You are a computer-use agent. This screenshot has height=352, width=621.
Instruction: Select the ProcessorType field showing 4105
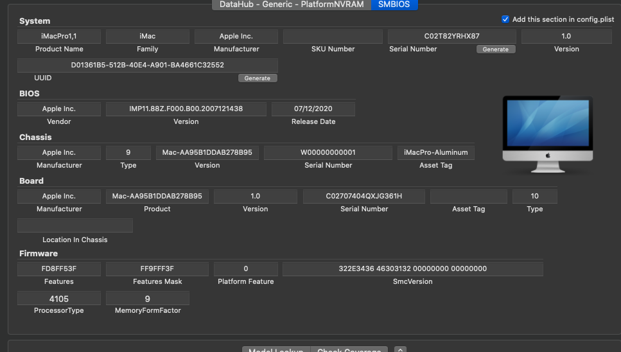tap(59, 299)
